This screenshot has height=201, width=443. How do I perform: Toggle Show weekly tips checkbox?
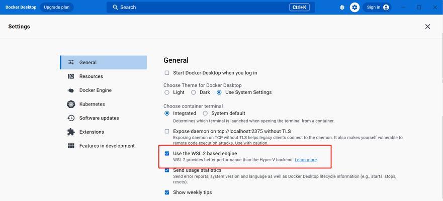tap(167, 192)
